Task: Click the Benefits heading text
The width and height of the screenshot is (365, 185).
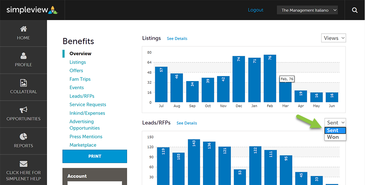Action: pos(78,41)
